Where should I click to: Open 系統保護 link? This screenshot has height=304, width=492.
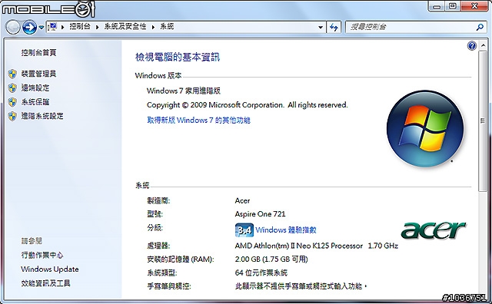pos(35,102)
